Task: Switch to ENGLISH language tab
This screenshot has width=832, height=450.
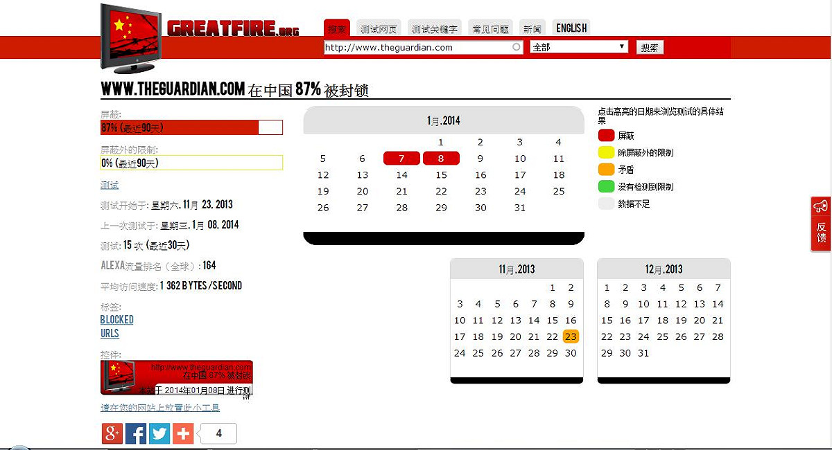Action: pyautogui.click(x=571, y=28)
